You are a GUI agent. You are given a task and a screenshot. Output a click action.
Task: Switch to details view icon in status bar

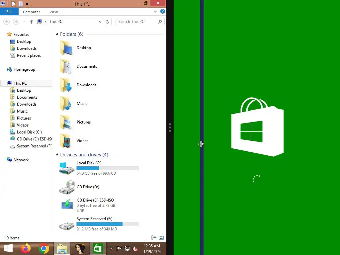coord(154,238)
